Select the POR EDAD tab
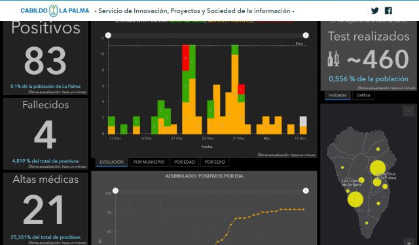The image size is (419, 245). point(185,162)
